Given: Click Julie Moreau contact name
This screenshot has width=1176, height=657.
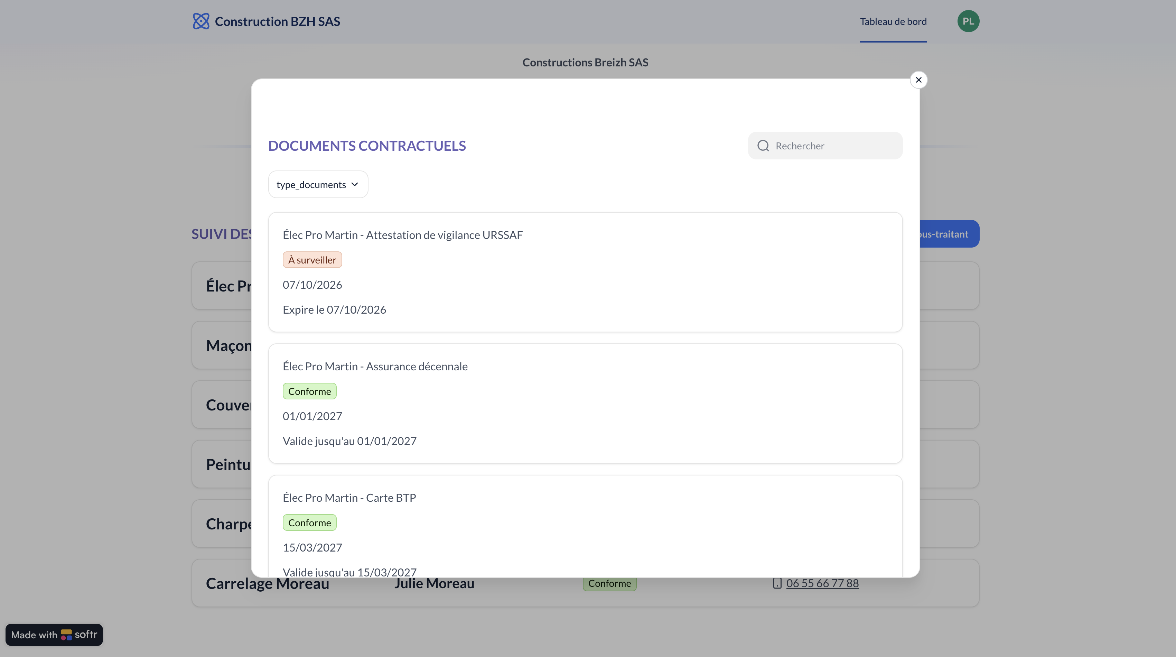Looking at the screenshot, I should point(434,583).
